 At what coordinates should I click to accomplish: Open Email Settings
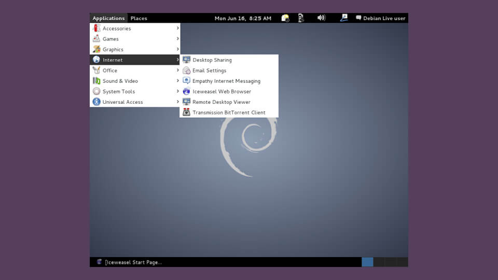point(229,70)
